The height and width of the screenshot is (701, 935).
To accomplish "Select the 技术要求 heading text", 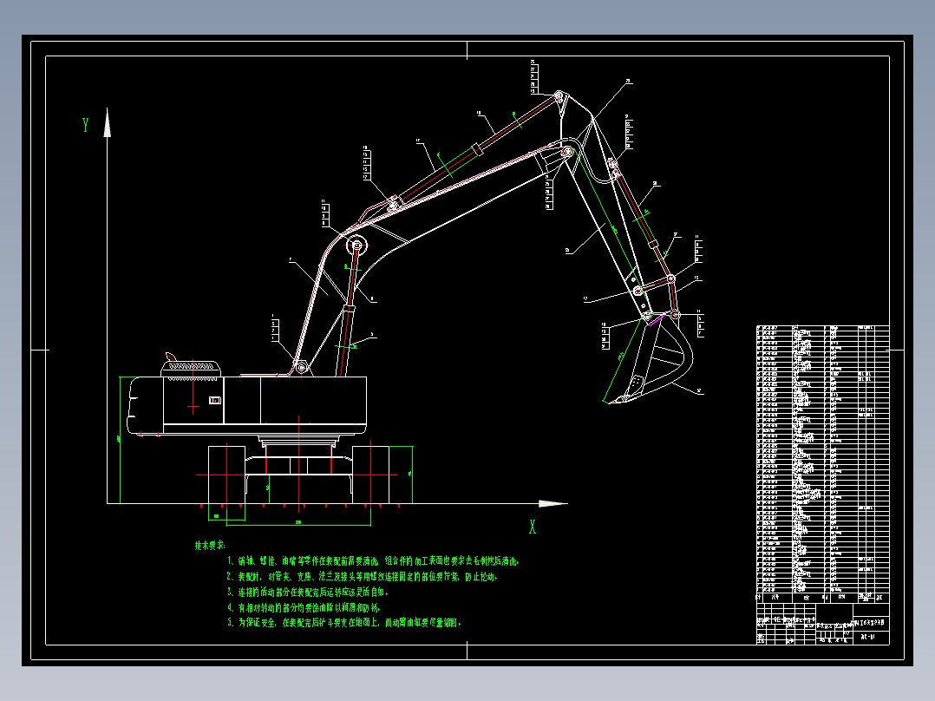I will pyautogui.click(x=210, y=546).
